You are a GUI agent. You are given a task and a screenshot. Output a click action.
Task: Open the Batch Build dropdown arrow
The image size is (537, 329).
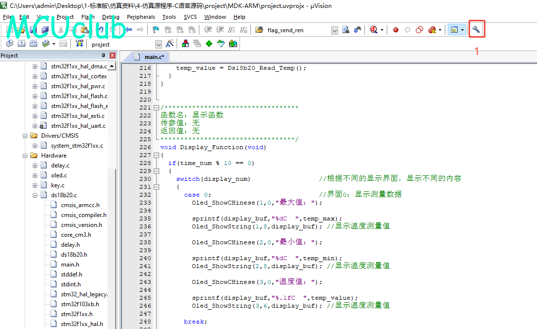click(x=54, y=44)
